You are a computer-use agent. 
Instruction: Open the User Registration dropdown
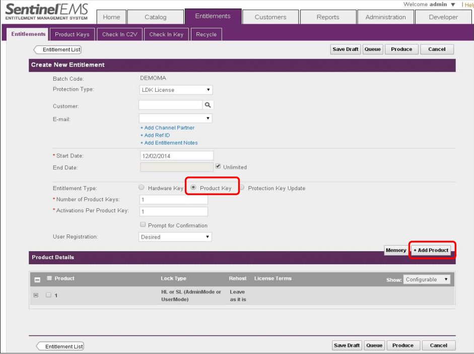pyautogui.click(x=175, y=237)
